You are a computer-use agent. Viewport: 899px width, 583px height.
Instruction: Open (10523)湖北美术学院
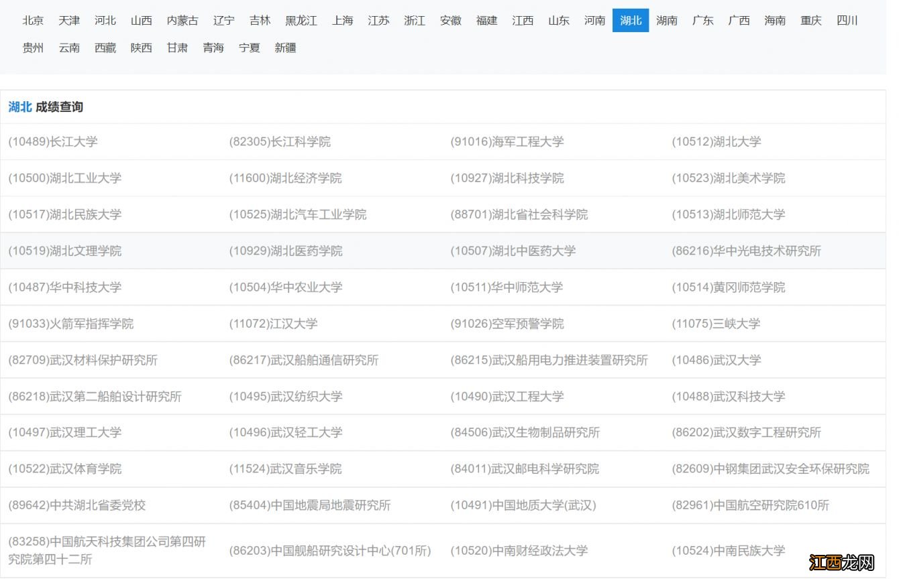[729, 178]
